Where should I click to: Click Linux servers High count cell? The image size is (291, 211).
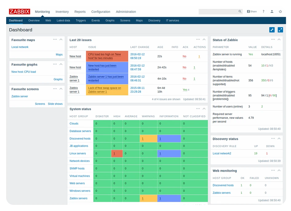pyautogui.click(x=117, y=153)
